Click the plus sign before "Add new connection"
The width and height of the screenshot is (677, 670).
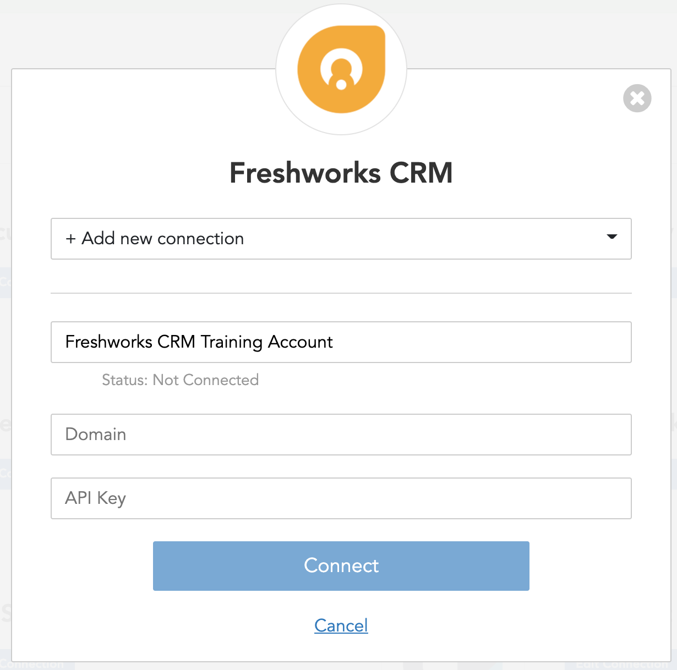tap(70, 239)
